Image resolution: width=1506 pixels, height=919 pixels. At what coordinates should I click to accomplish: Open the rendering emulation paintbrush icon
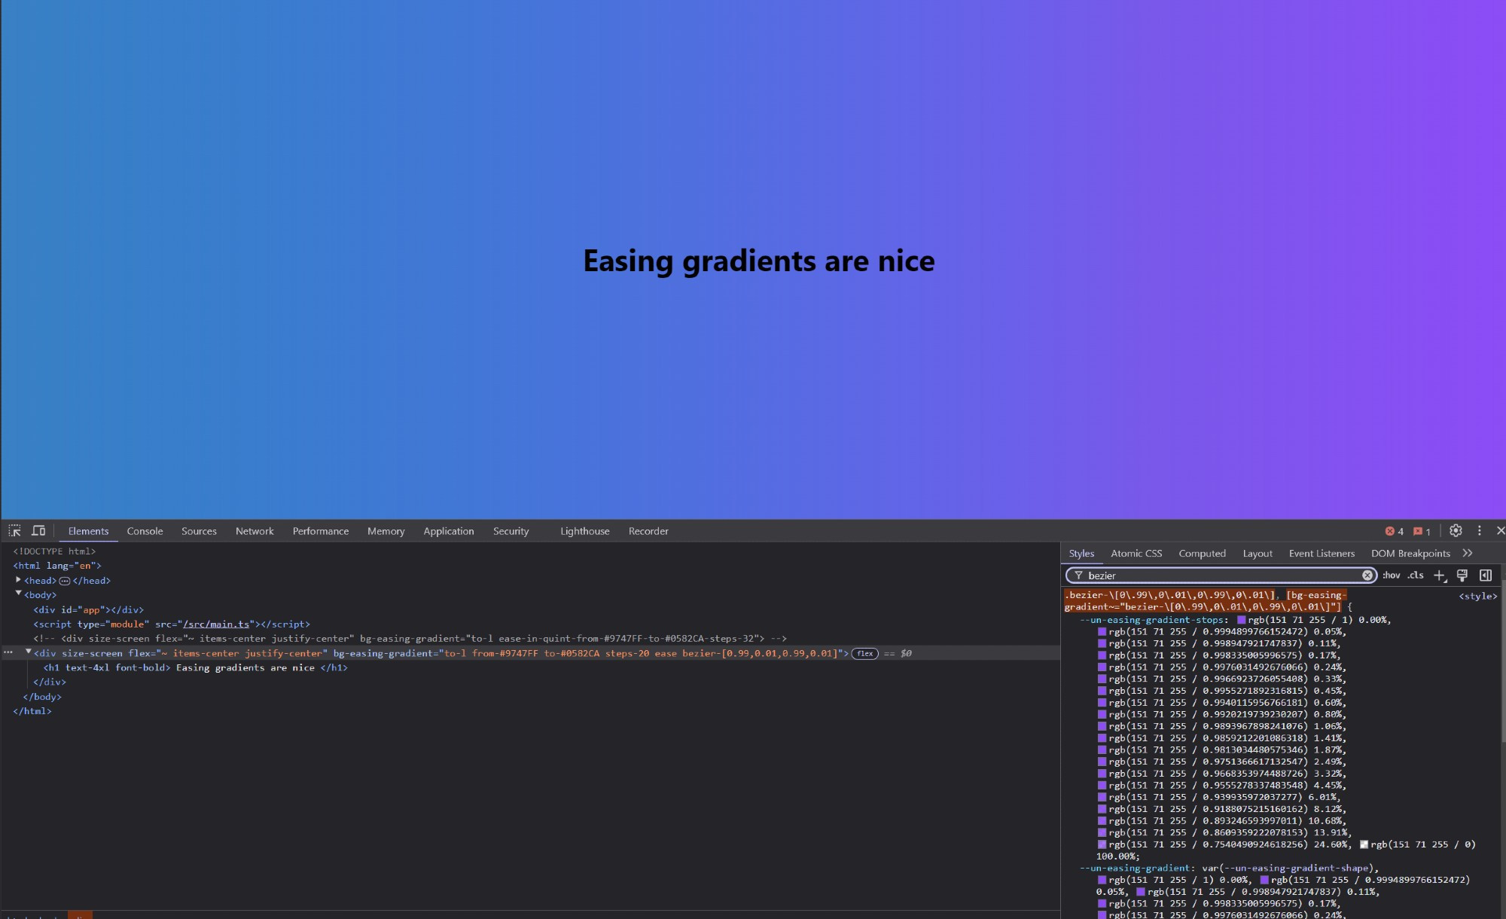point(1462,576)
